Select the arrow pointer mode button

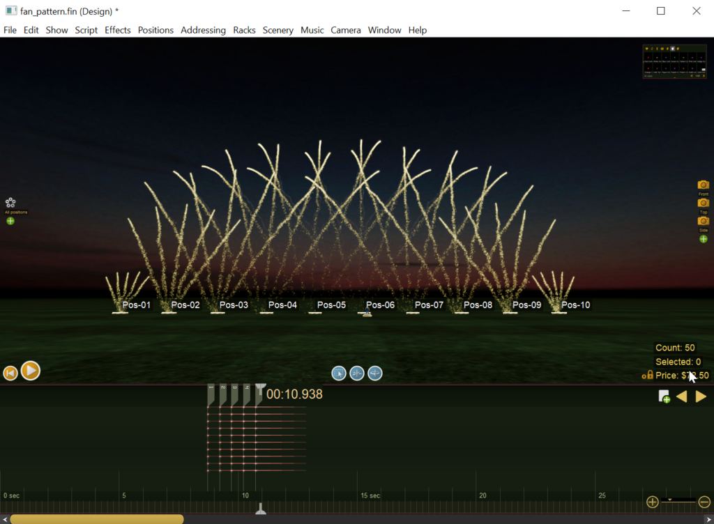pos(338,373)
